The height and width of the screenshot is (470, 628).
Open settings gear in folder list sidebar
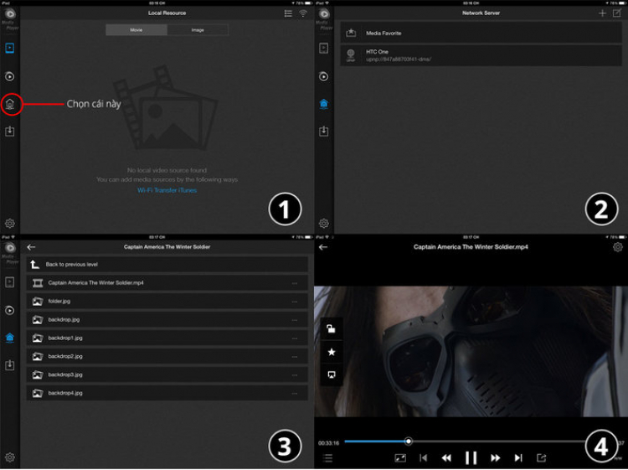point(9,457)
